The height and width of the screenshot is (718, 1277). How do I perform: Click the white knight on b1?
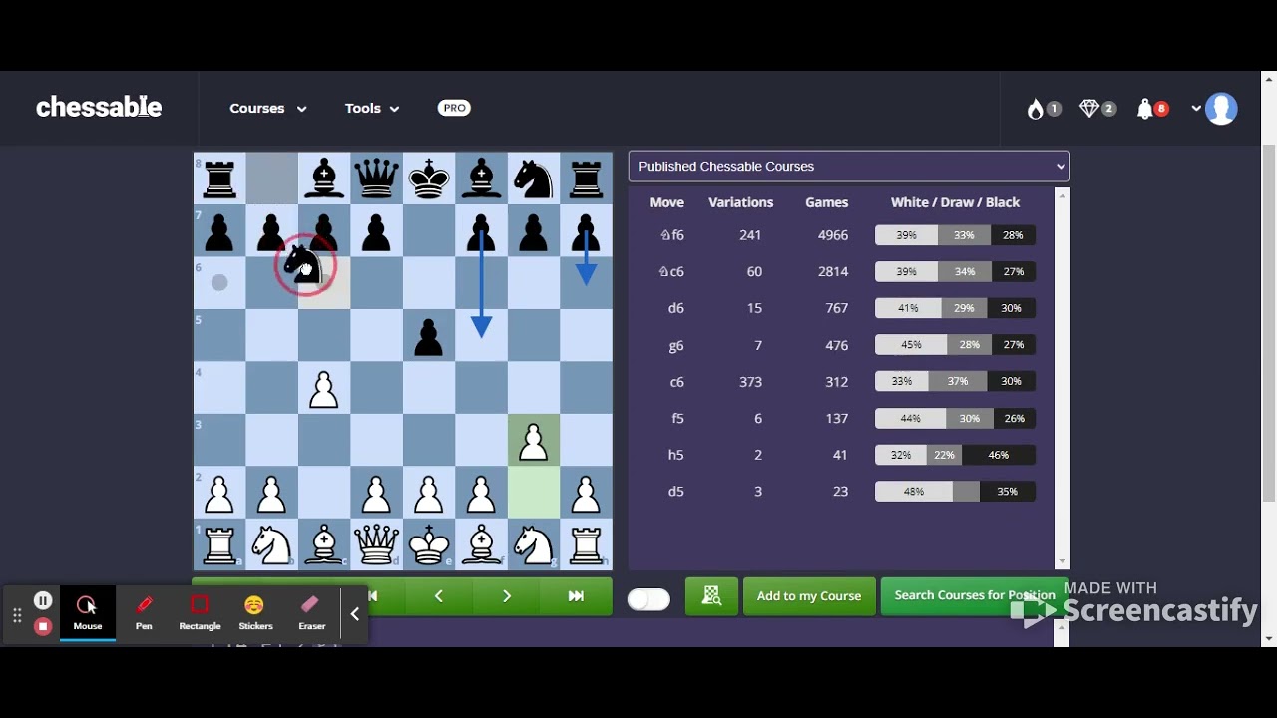click(x=271, y=544)
